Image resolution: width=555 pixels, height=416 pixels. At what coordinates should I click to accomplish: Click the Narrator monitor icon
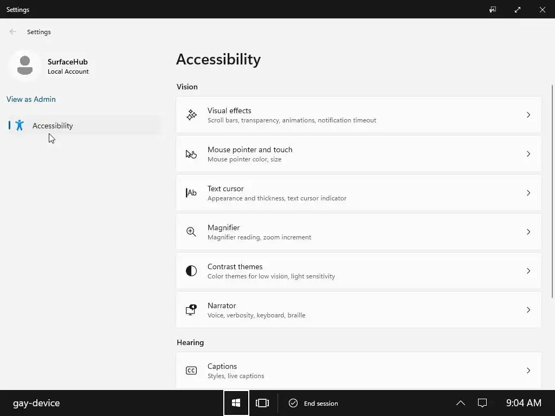point(191,310)
